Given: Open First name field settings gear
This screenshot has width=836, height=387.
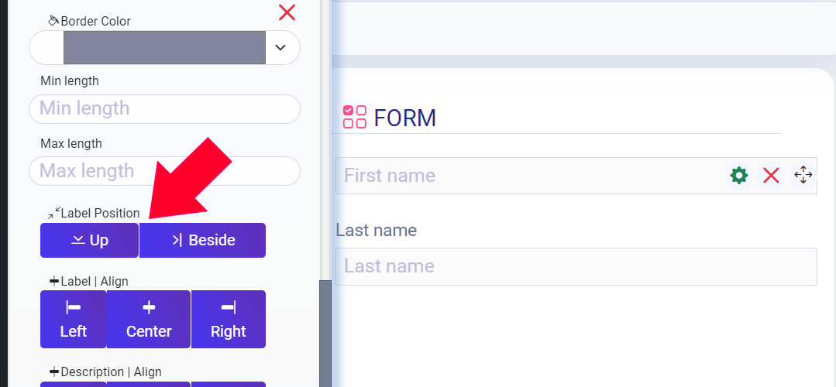Looking at the screenshot, I should tap(739, 175).
